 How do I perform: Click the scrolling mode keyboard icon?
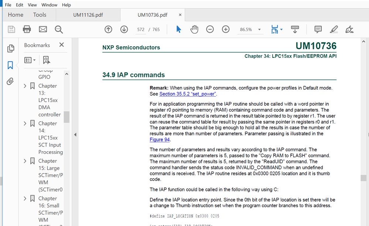click(295, 30)
